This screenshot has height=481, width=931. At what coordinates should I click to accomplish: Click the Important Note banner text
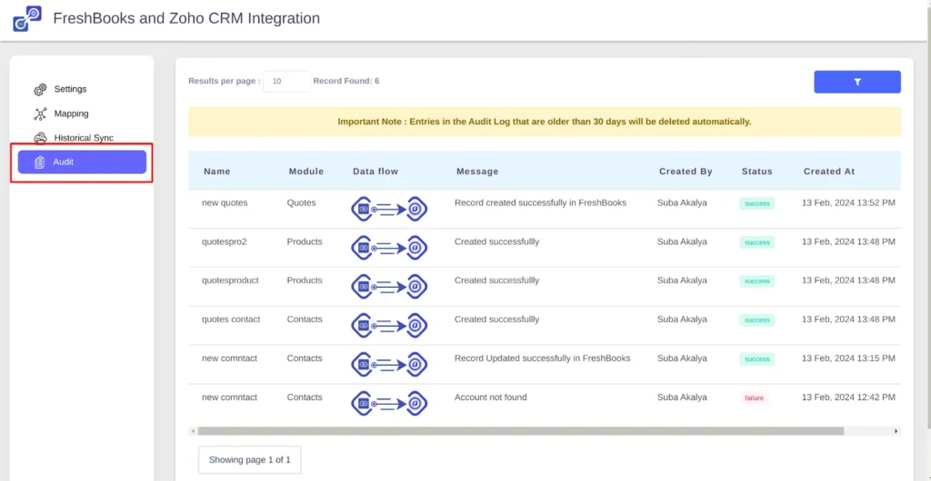(x=545, y=122)
